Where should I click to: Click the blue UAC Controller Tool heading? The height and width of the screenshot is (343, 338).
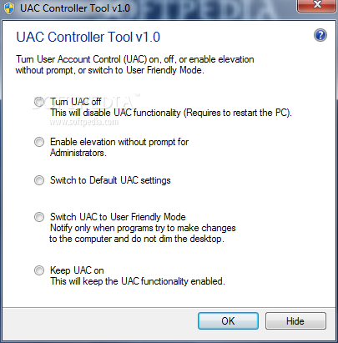point(88,37)
